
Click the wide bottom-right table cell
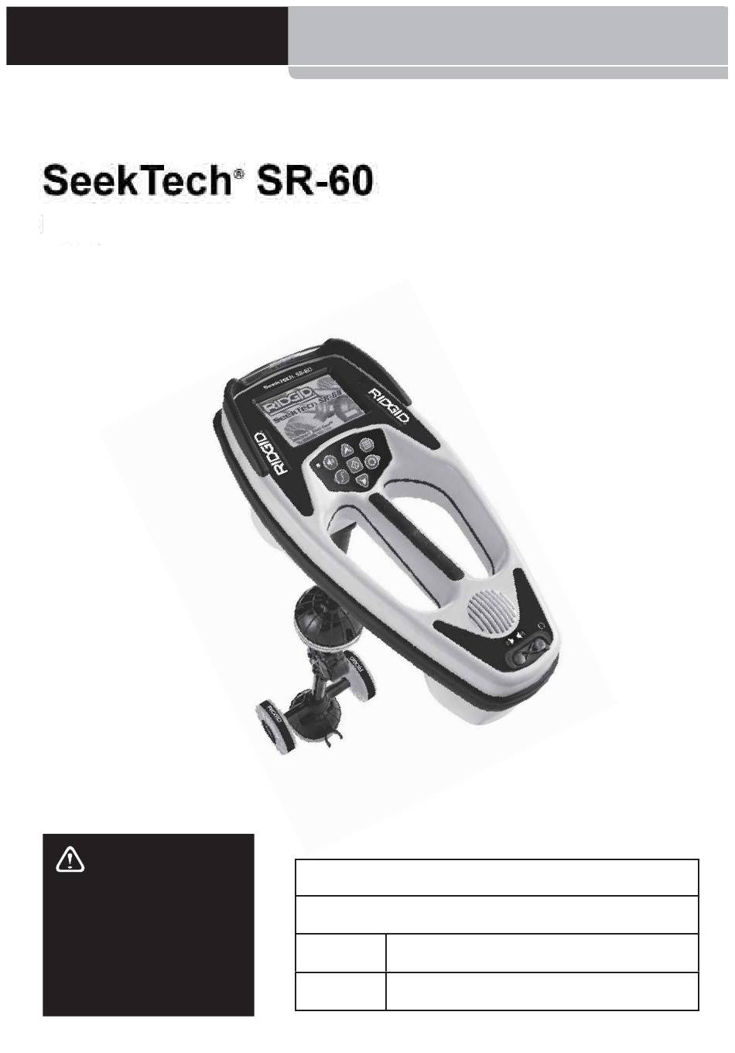coord(542,991)
